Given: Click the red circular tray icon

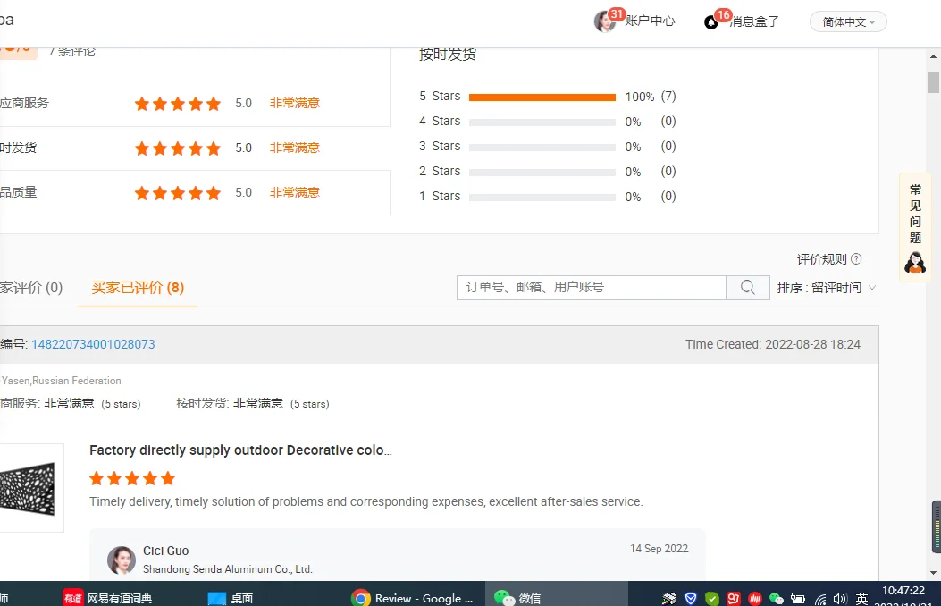Looking at the screenshot, I should tap(755, 598).
